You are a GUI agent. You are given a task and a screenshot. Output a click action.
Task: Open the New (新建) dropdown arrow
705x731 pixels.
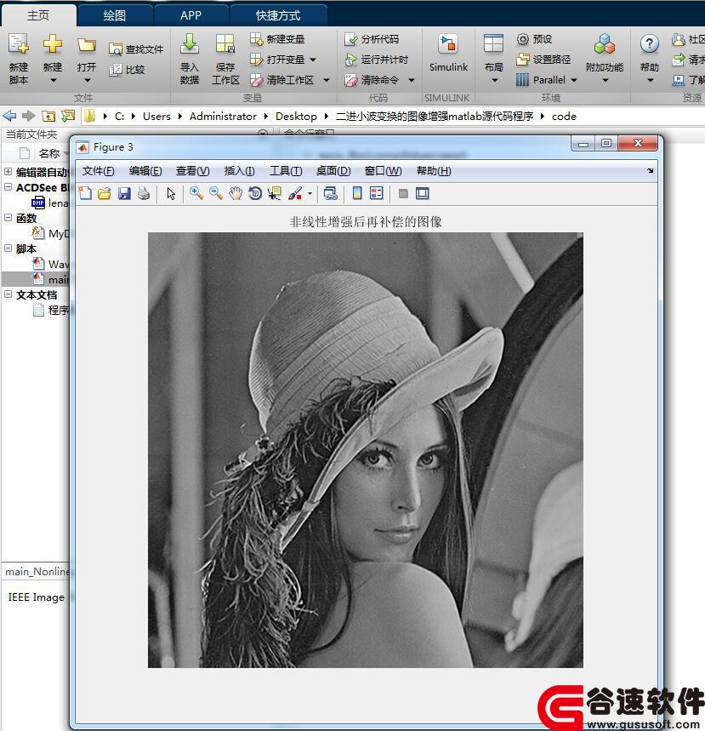pos(53,80)
